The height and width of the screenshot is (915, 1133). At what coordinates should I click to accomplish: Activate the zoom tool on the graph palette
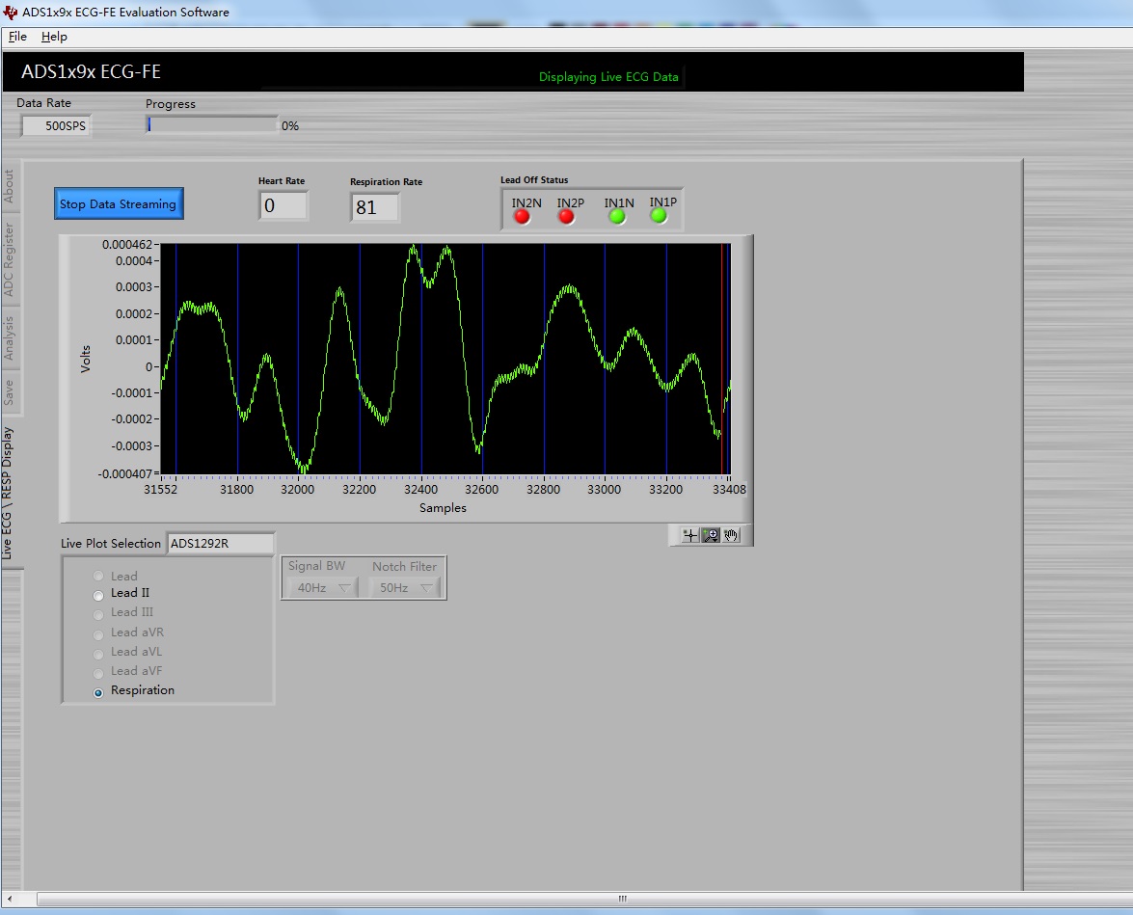coord(711,535)
